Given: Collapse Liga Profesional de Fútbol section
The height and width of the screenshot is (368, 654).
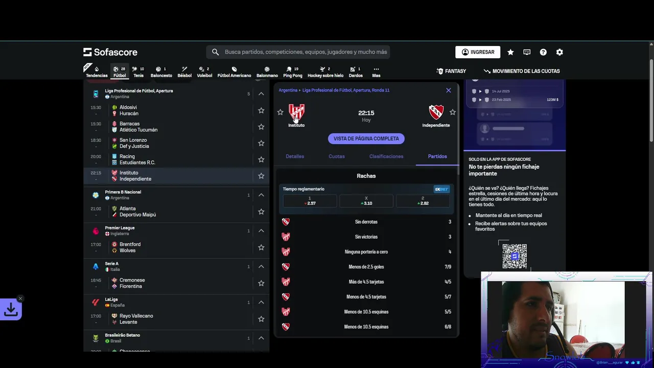Looking at the screenshot, I should point(261,94).
